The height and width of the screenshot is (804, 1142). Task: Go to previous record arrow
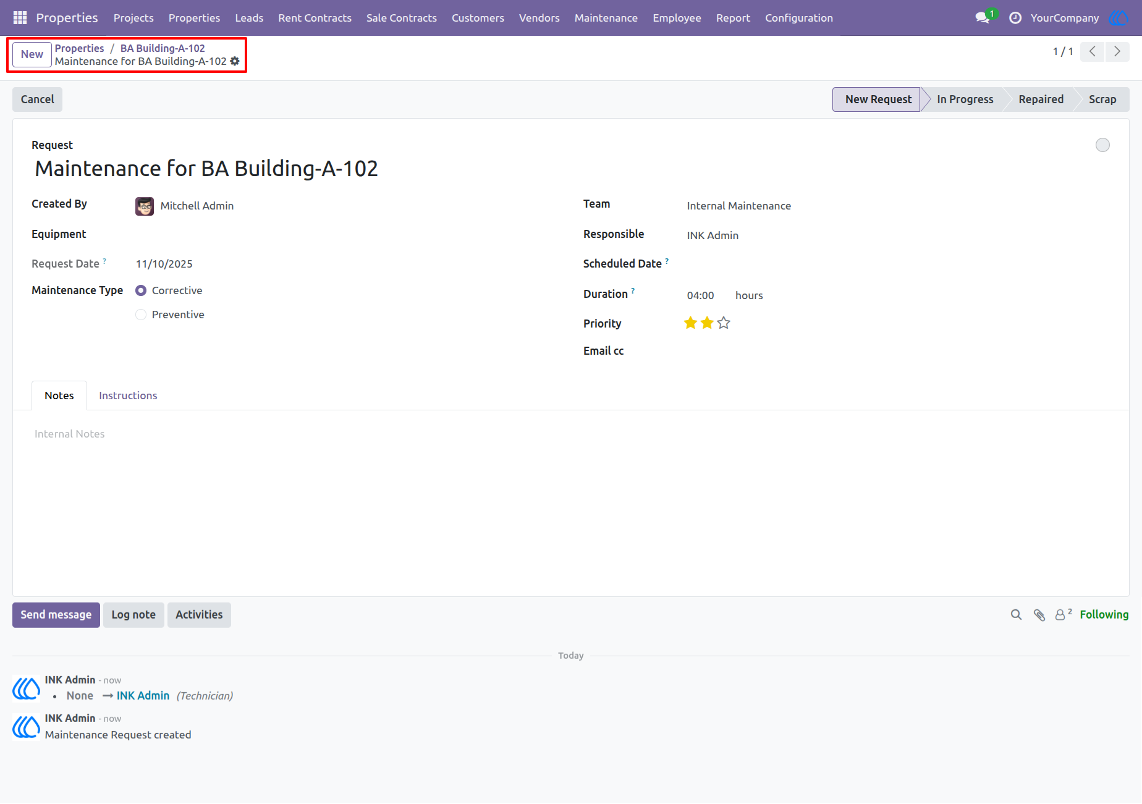coord(1093,51)
